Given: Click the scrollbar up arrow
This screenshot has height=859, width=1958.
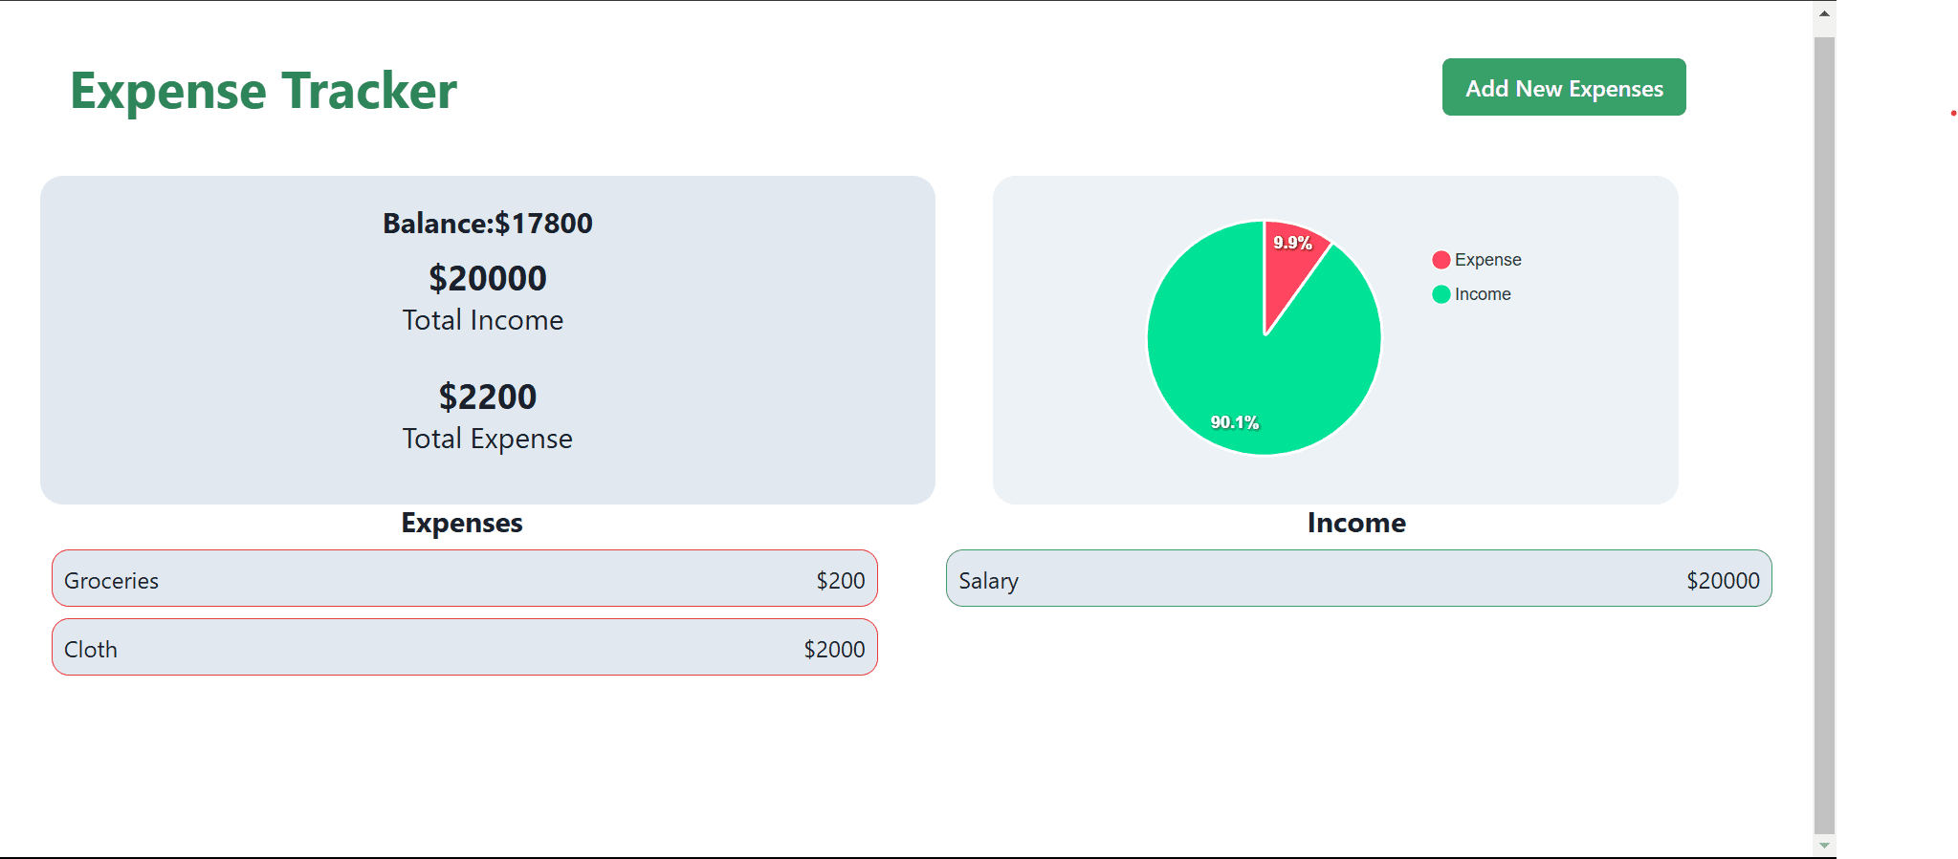Looking at the screenshot, I should pyautogui.click(x=1825, y=13).
